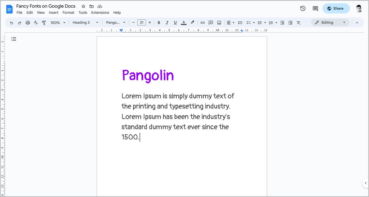Insert a link

[202, 23]
